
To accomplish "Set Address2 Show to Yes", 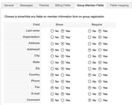I will [x=62, y=50].
